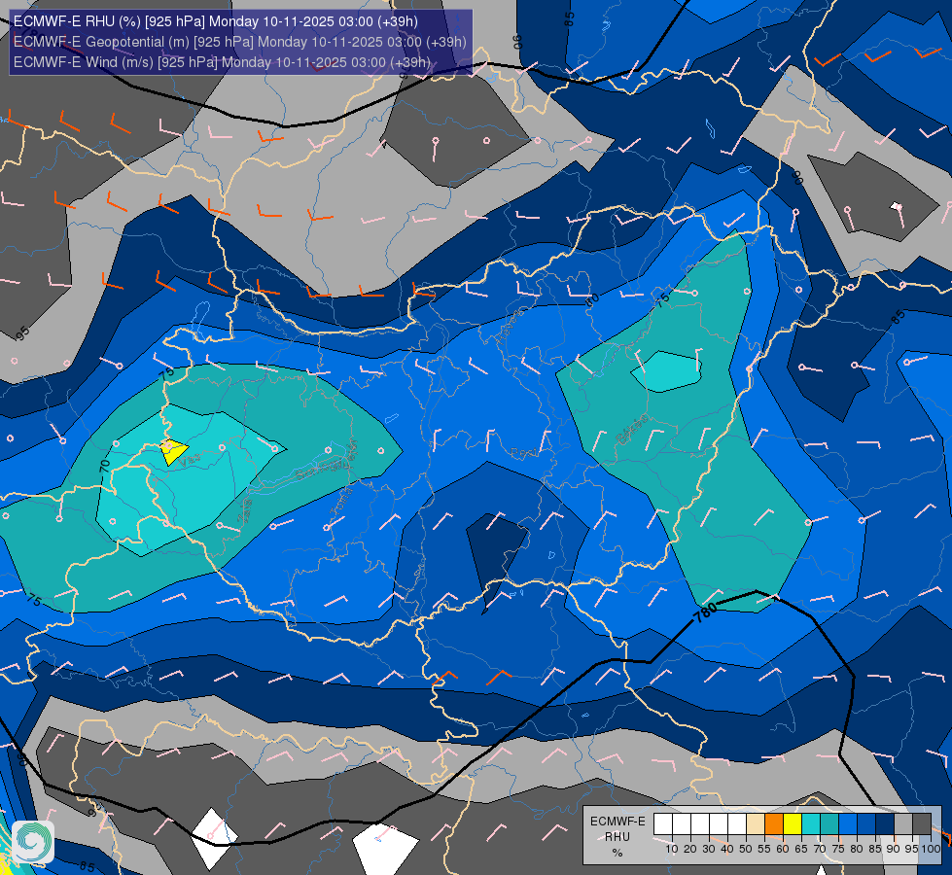Click the 80 humidity contour label
The image size is (952, 875).
[592, 298]
